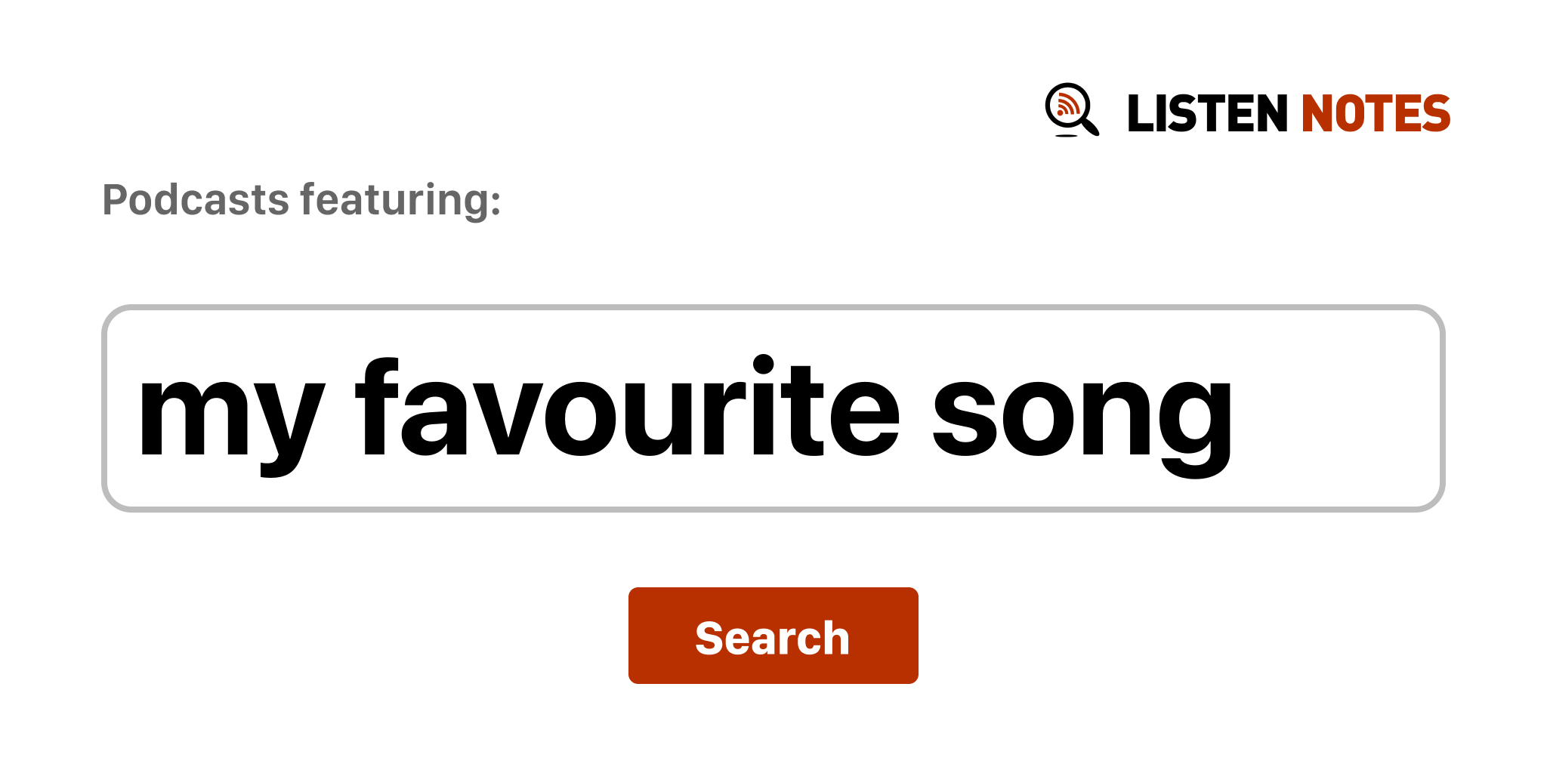The image size is (1547, 773).
Task: Click the "Podcasts featuring:" label
Action: point(301,200)
